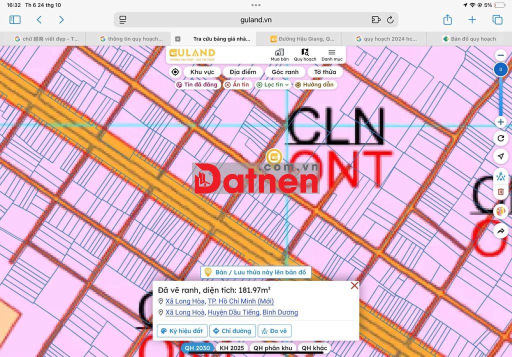
Task: Toggle Ẩn tin to hide listings
Action: pos(236,85)
